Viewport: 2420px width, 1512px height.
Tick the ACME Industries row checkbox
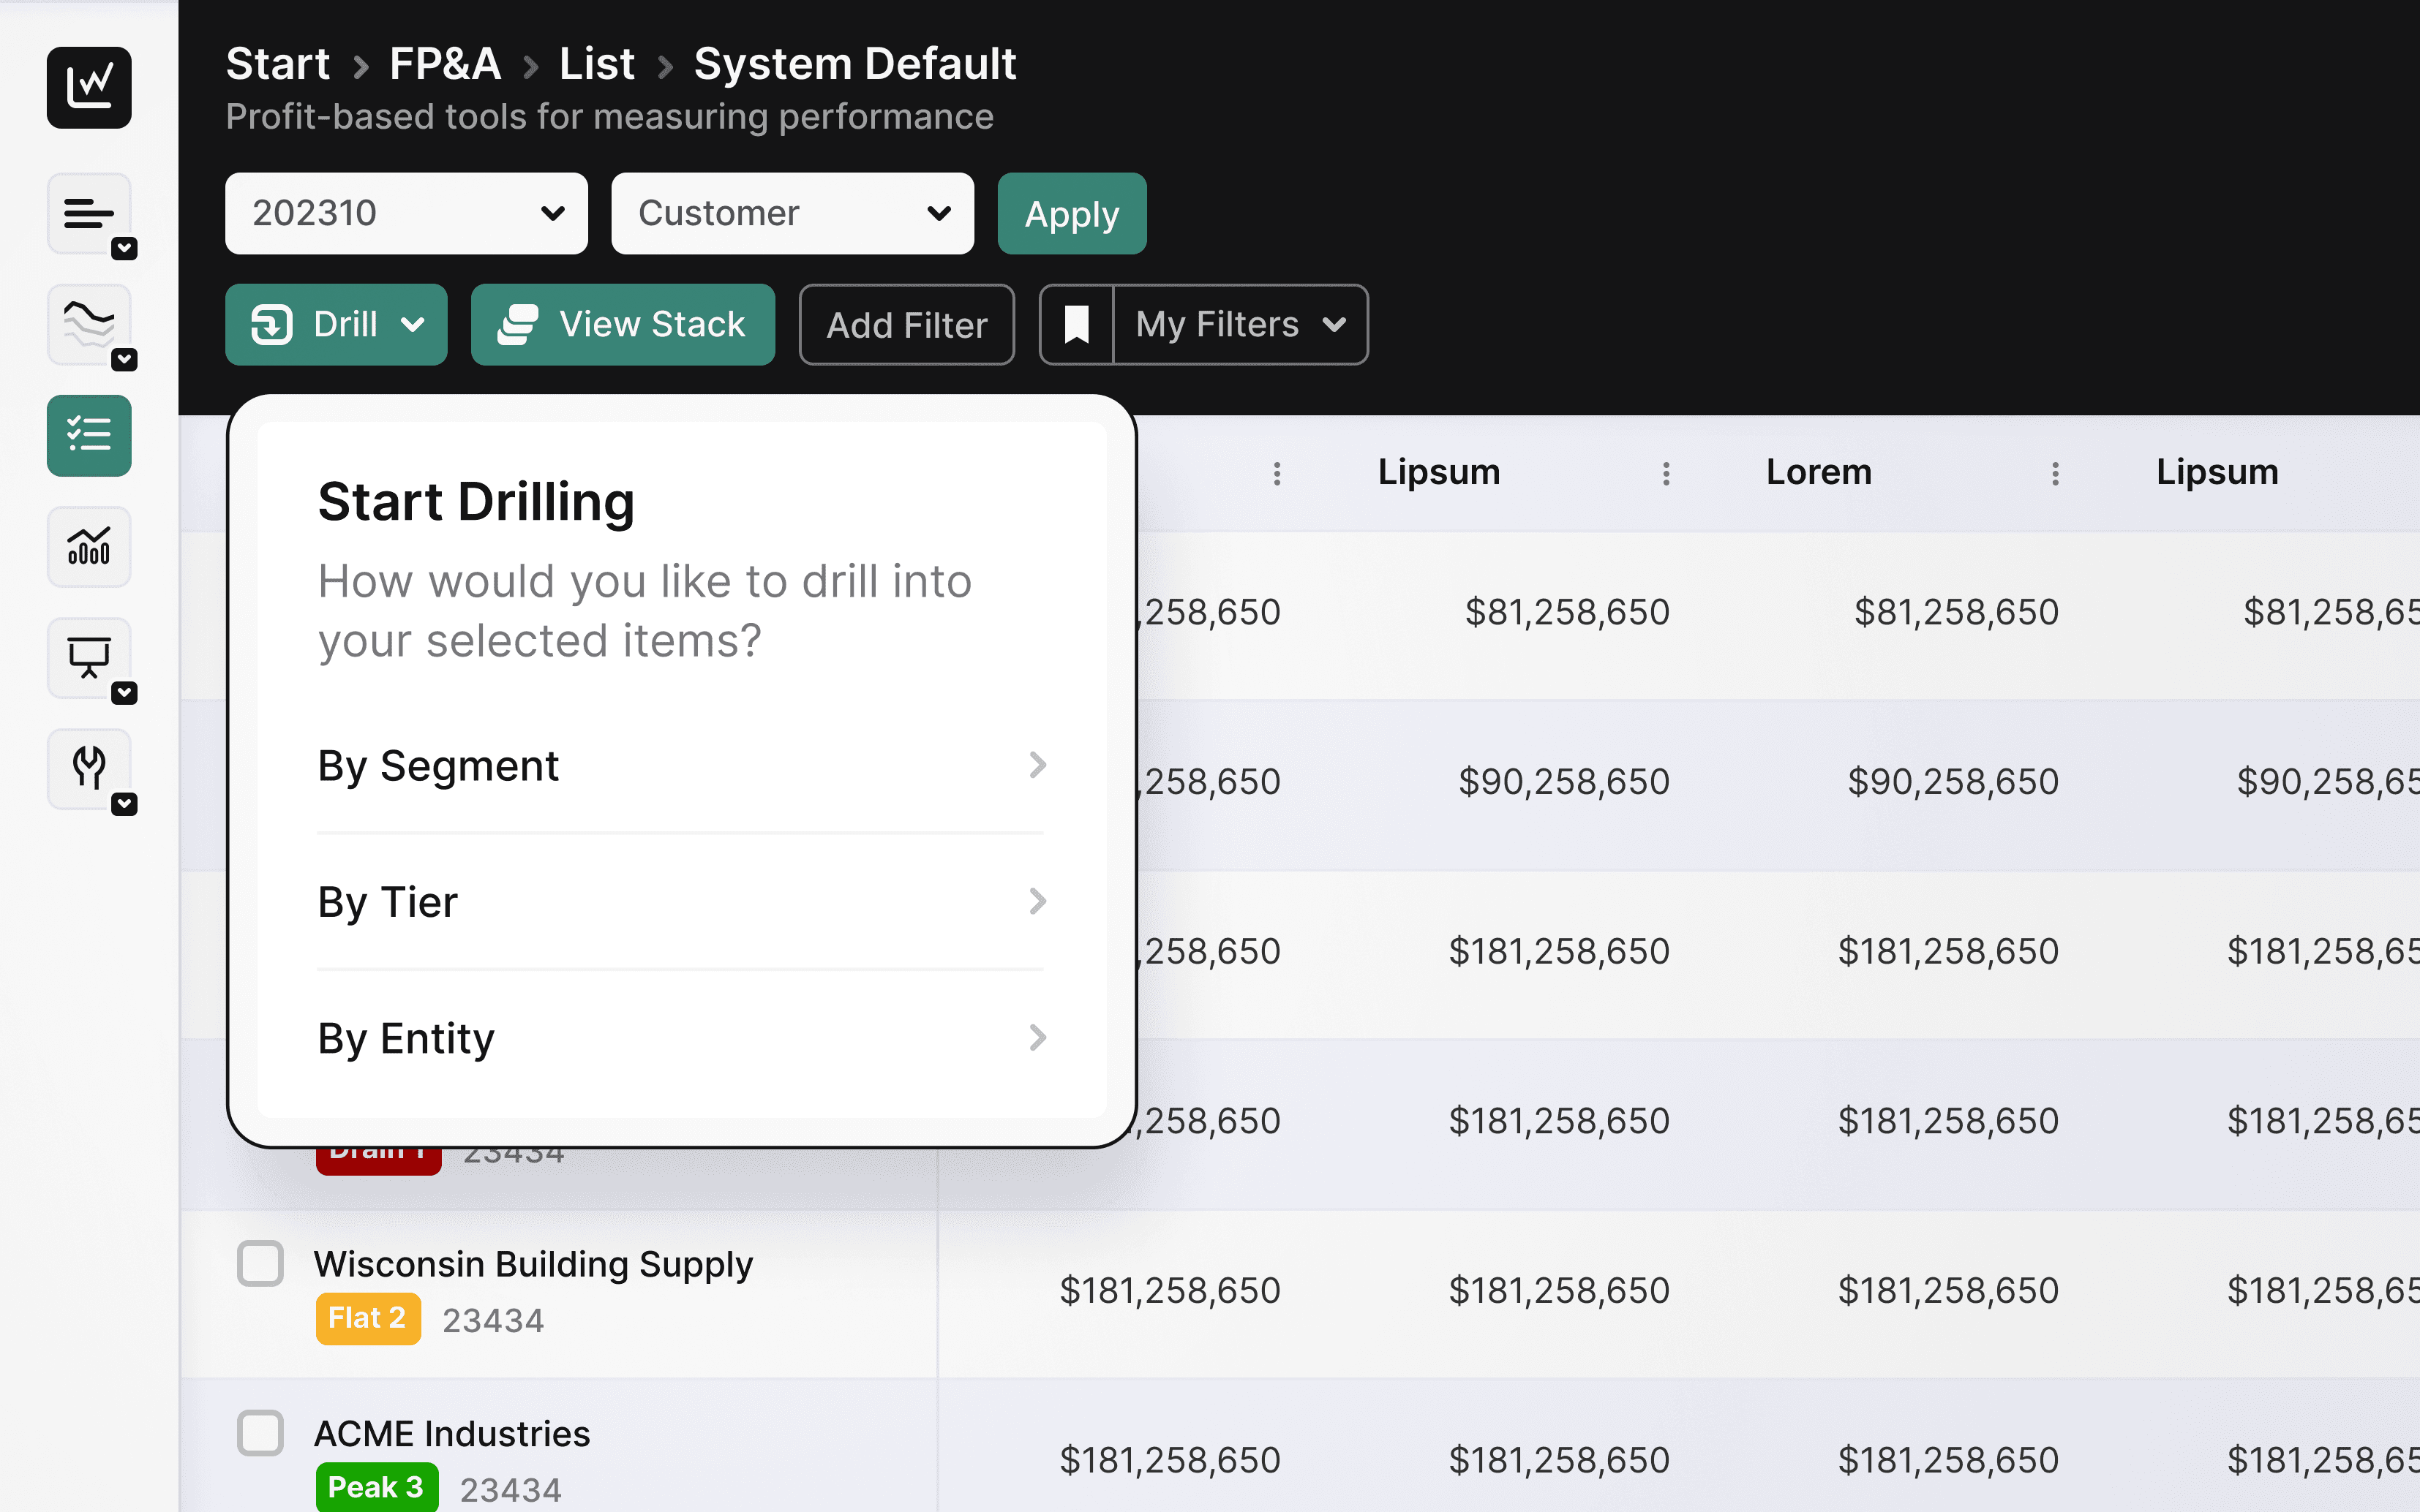click(x=260, y=1432)
